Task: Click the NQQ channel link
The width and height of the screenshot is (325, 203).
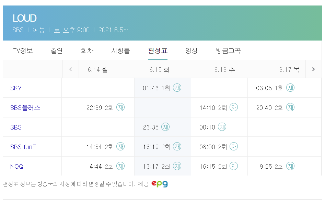Action: (x=17, y=167)
